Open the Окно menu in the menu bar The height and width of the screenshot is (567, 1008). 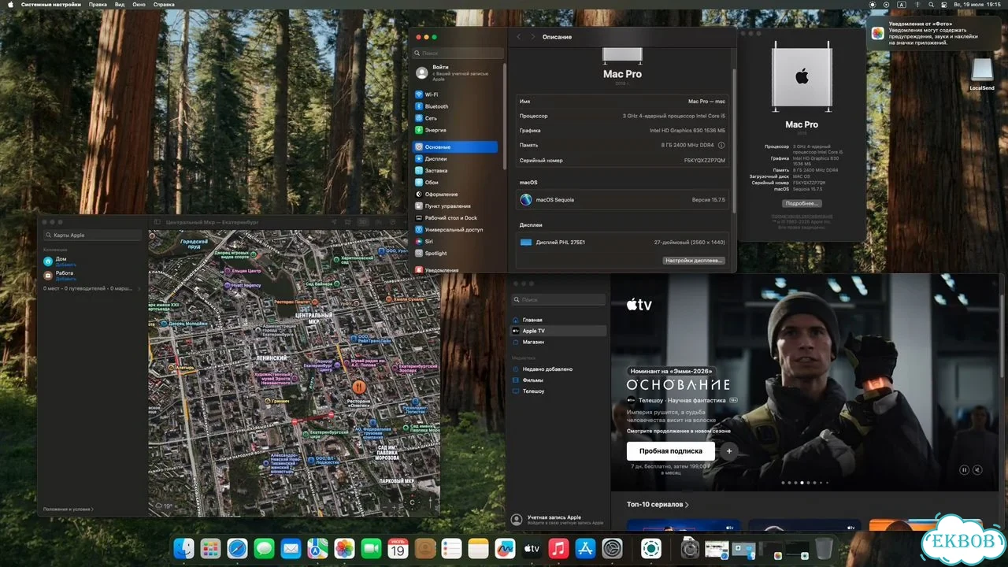click(139, 4)
